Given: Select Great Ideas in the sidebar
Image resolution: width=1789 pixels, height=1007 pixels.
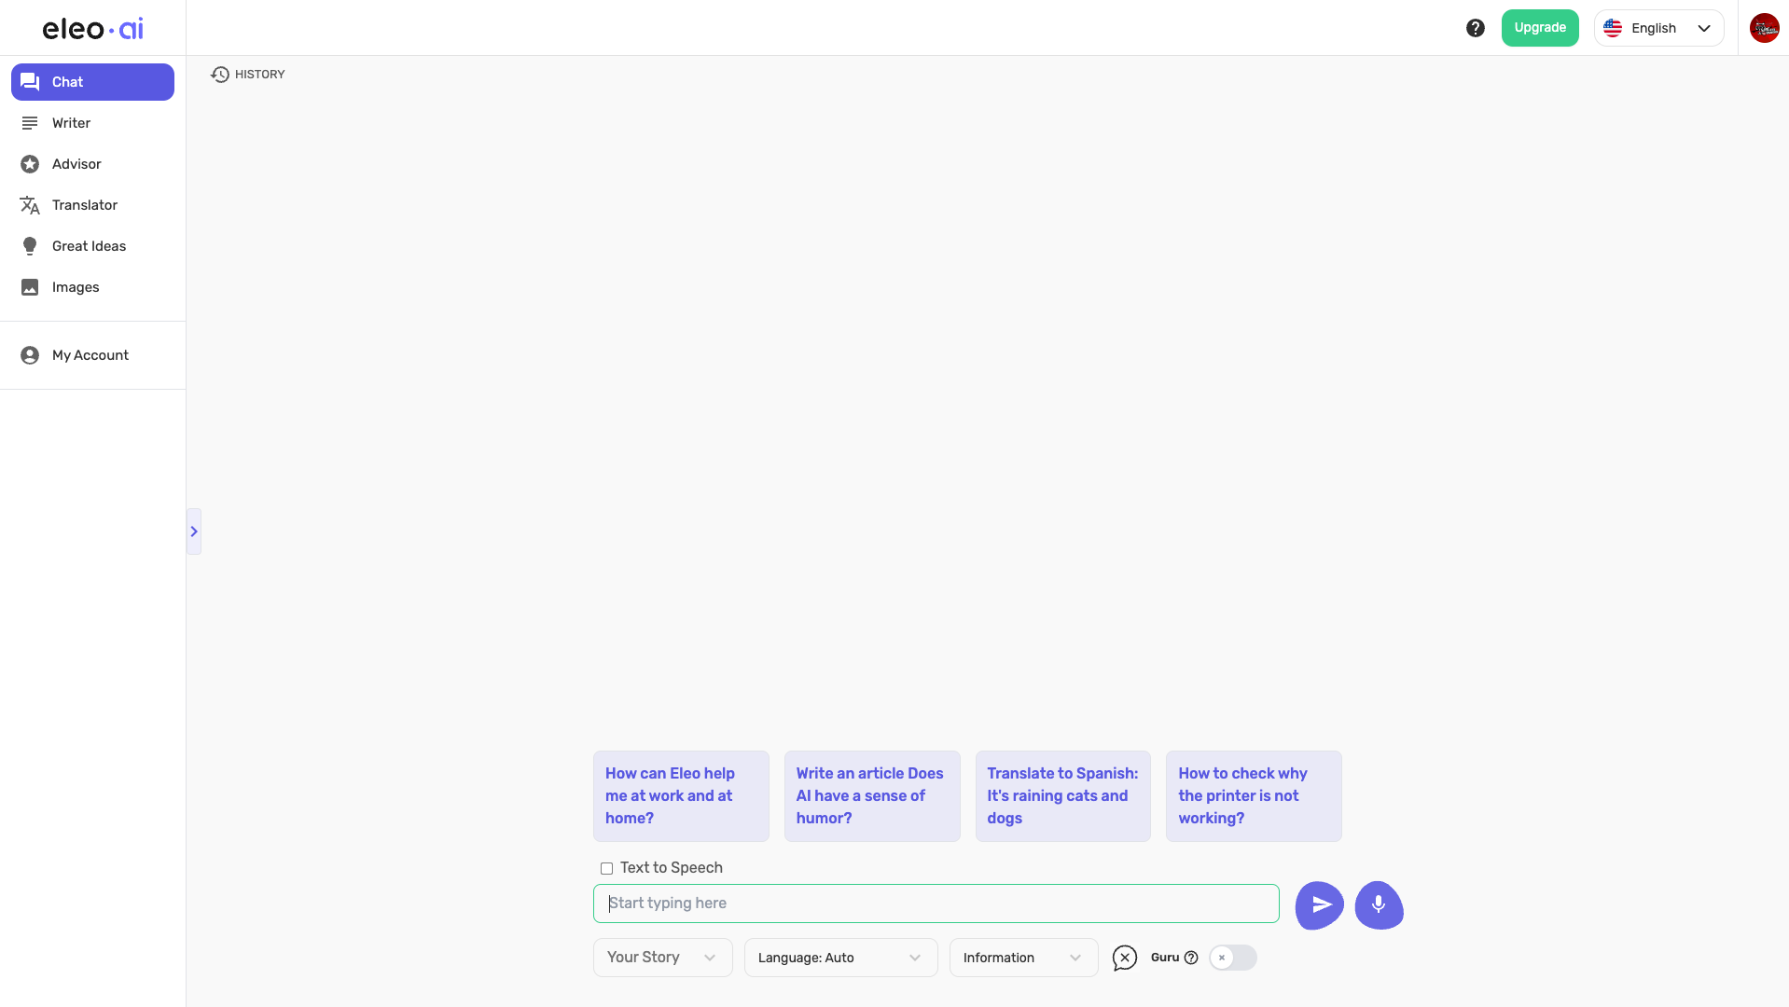Looking at the screenshot, I should click(89, 246).
